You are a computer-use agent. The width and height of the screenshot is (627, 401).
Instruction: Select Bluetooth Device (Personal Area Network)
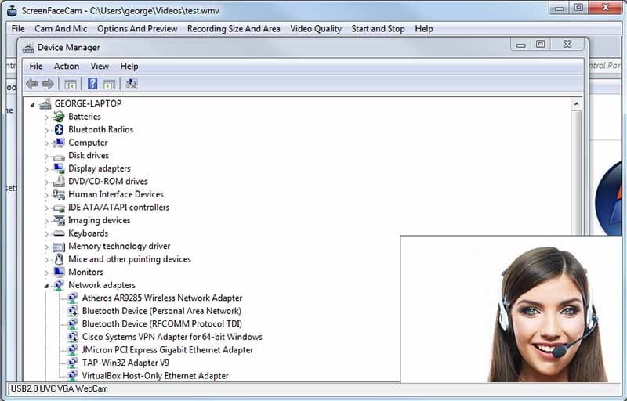tap(161, 311)
